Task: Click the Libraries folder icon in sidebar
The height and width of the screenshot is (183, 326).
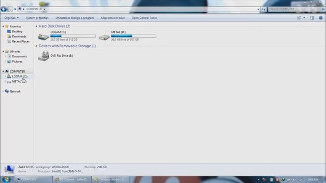Action: point(7,51)
